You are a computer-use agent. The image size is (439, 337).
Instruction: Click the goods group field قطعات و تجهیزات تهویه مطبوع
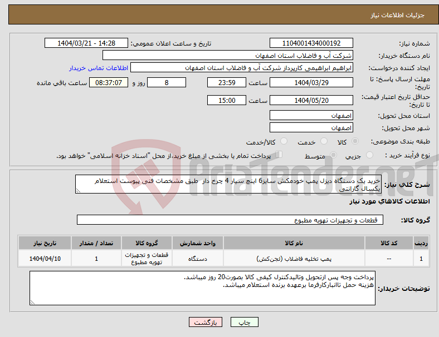pos(230,220)
